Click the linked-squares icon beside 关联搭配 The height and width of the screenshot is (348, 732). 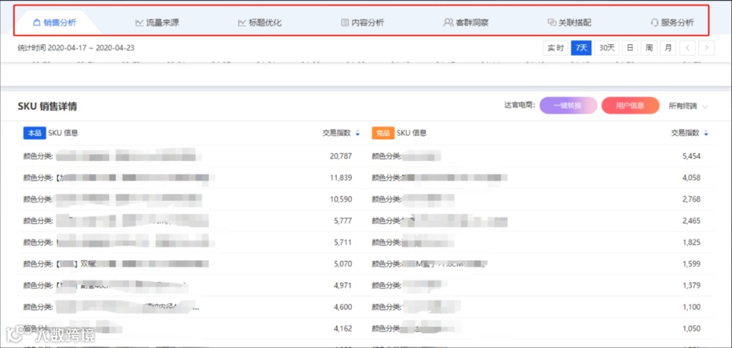[x=552, y=22]
